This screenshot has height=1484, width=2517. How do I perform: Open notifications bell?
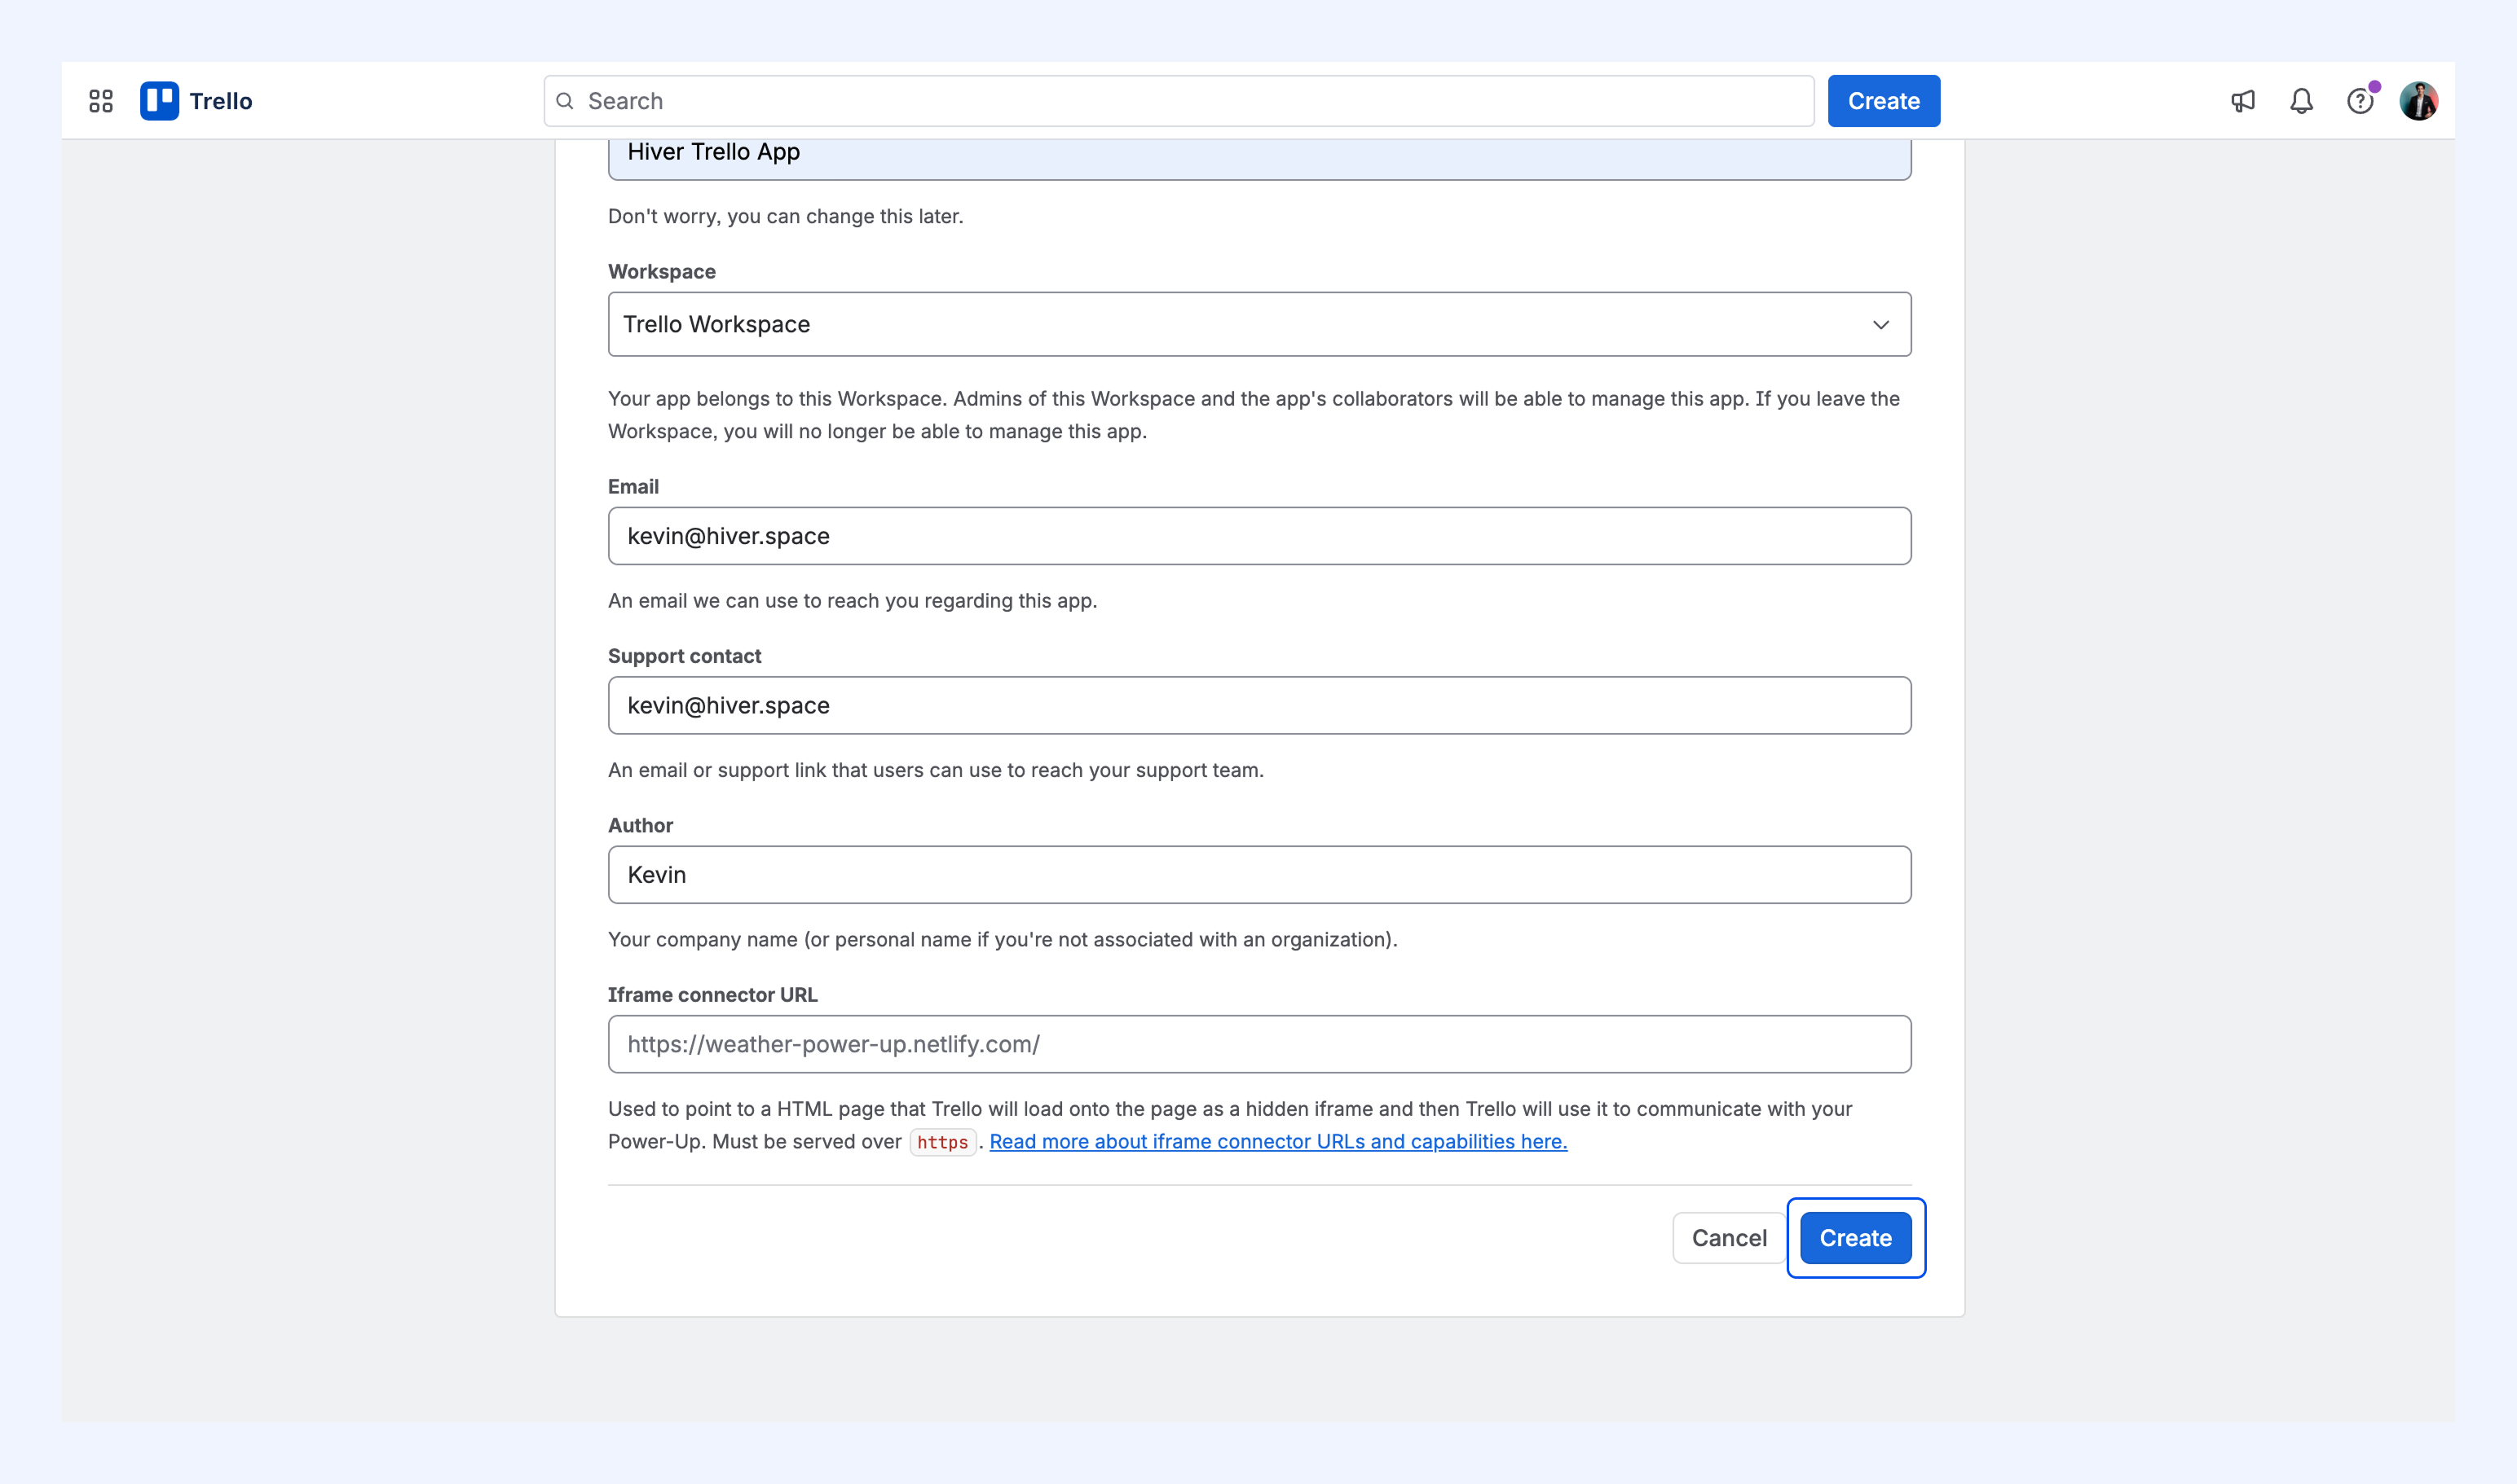pos(2302,101)
